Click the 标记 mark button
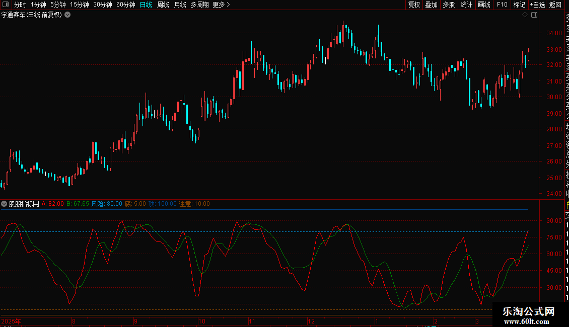Image resolution: width=569 pixels, height=327 pixels. click(519, 5)
